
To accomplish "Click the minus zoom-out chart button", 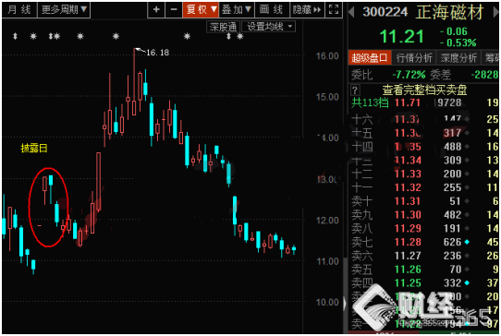I will tap(174, 9).
